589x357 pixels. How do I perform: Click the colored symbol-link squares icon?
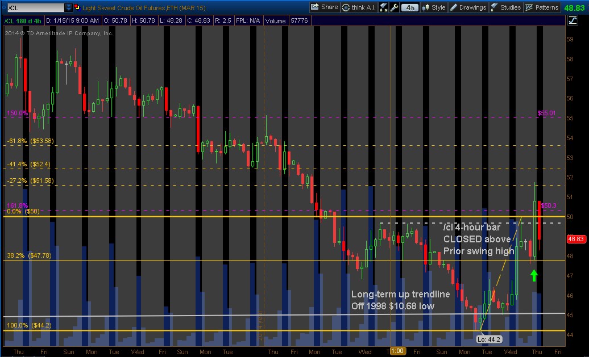(x=77, y=7)
